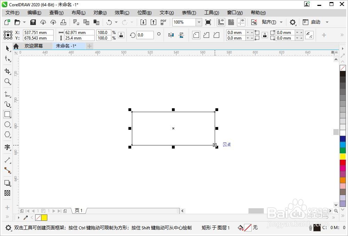Viewport: 348px width, 236px height.
Task: Select Round corner style
Action: pos(196,35)
